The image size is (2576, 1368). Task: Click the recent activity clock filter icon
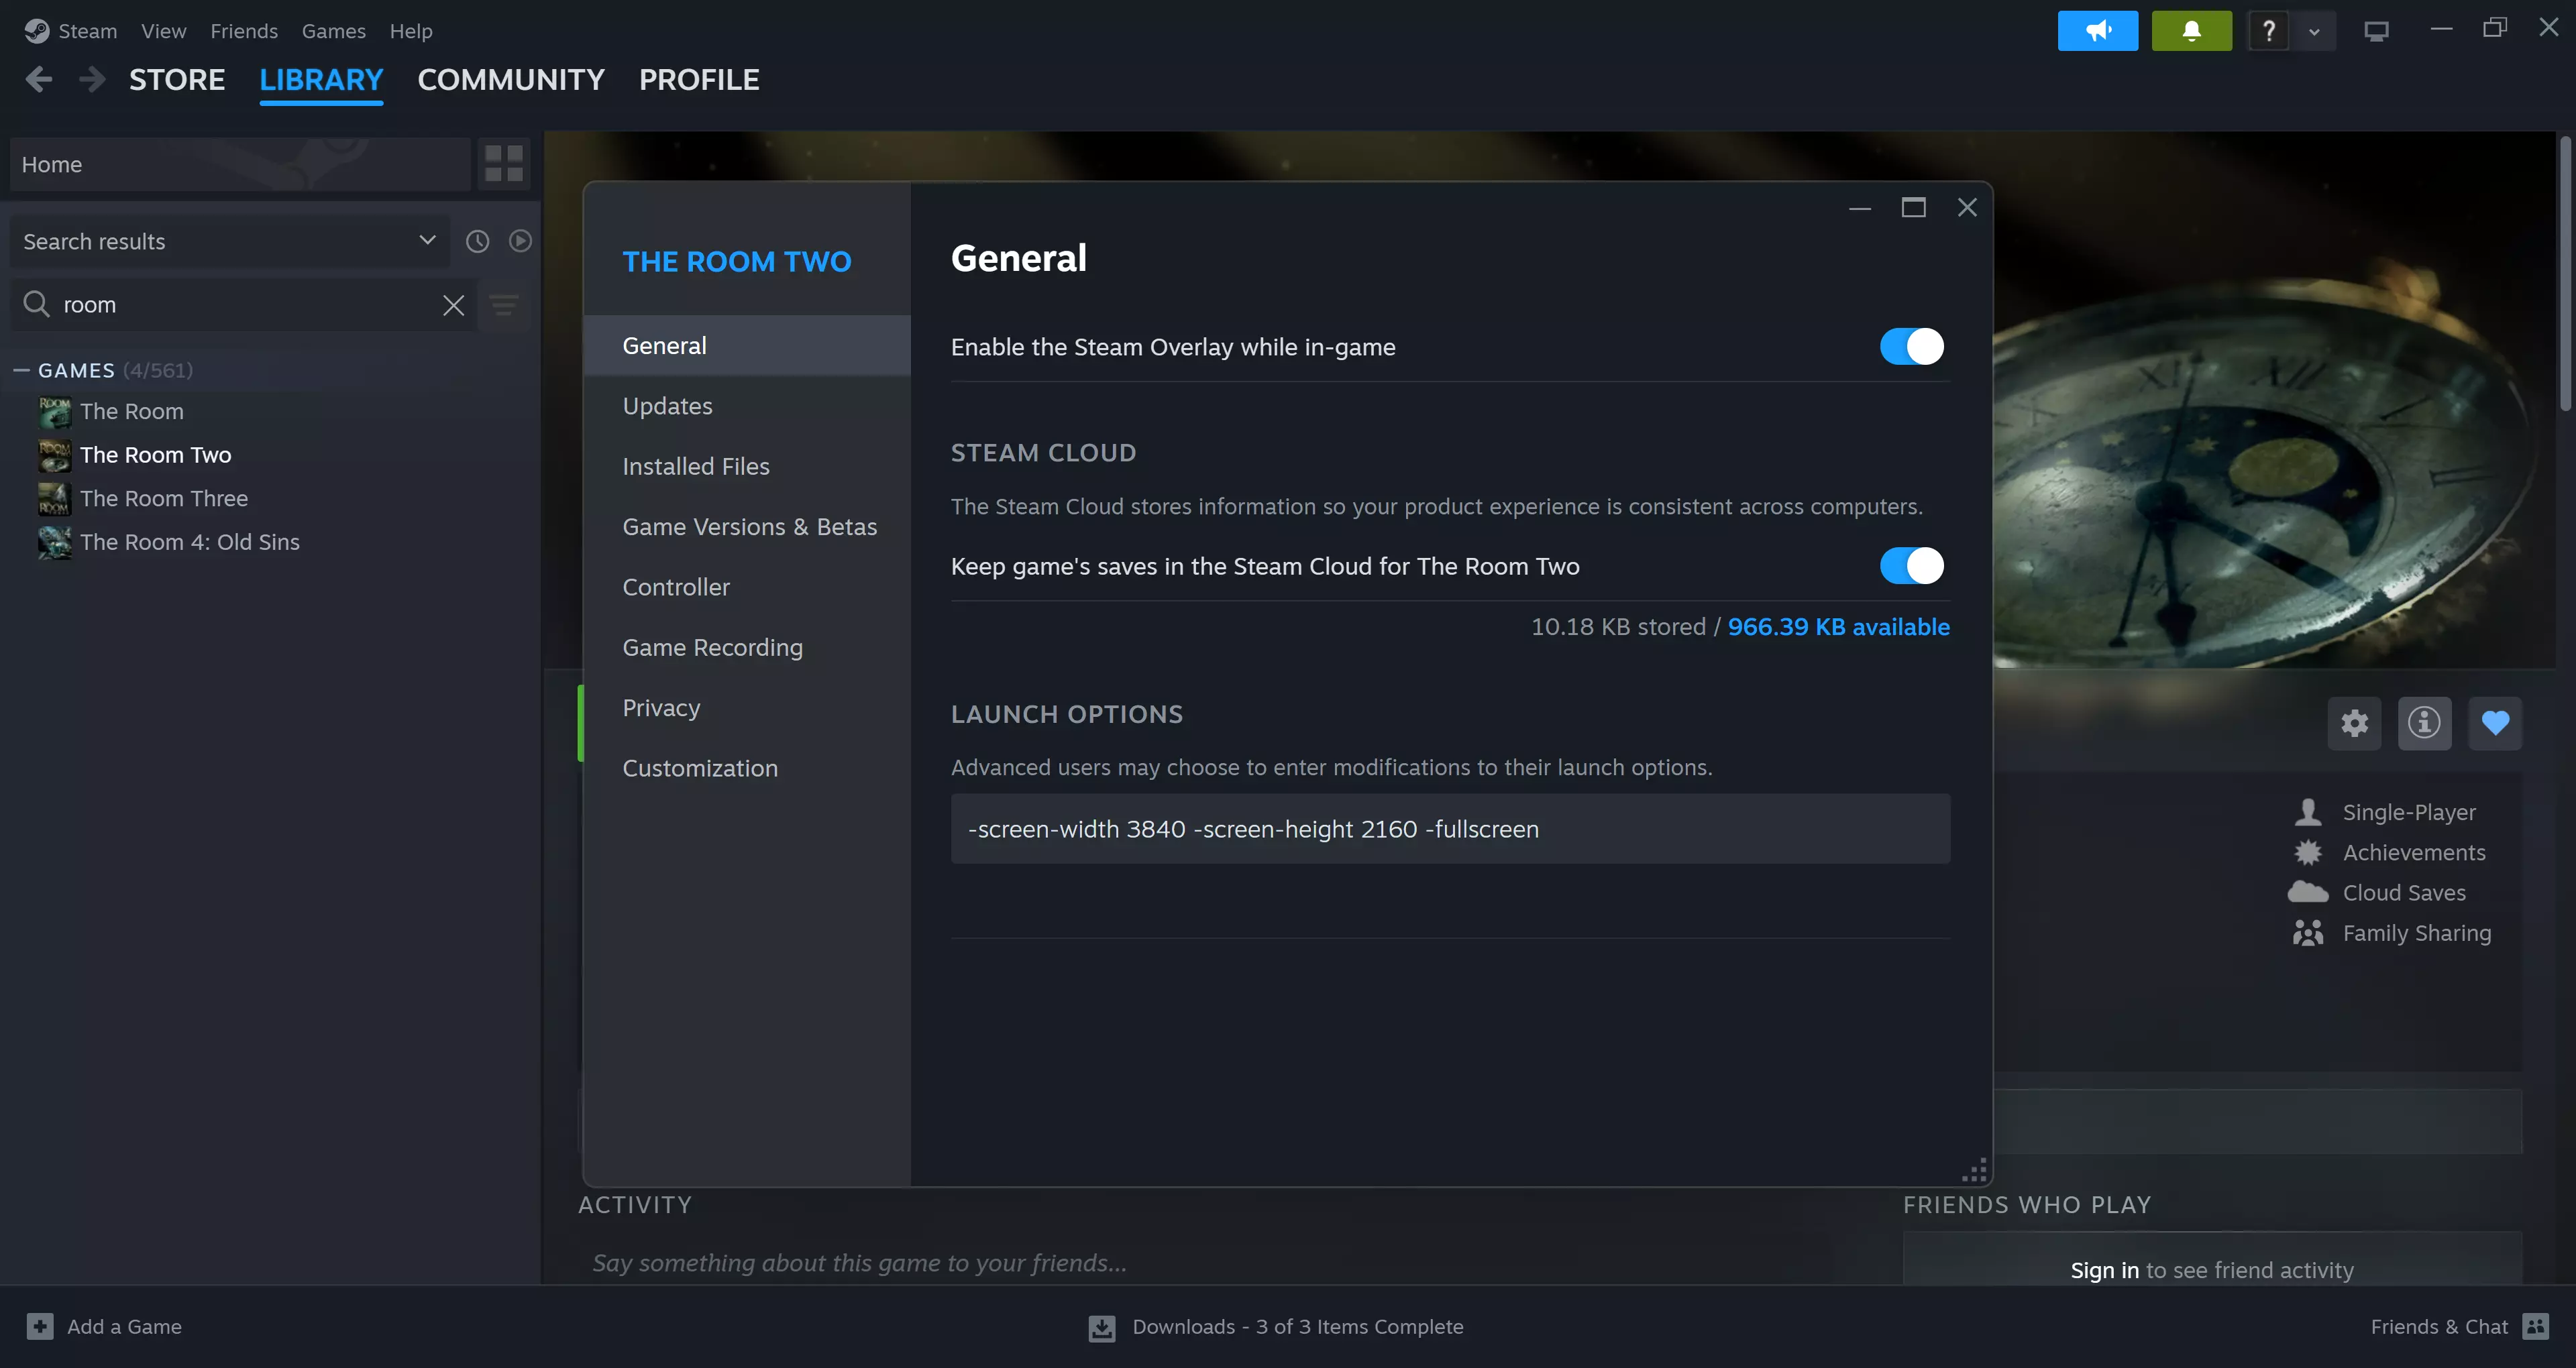478,241
